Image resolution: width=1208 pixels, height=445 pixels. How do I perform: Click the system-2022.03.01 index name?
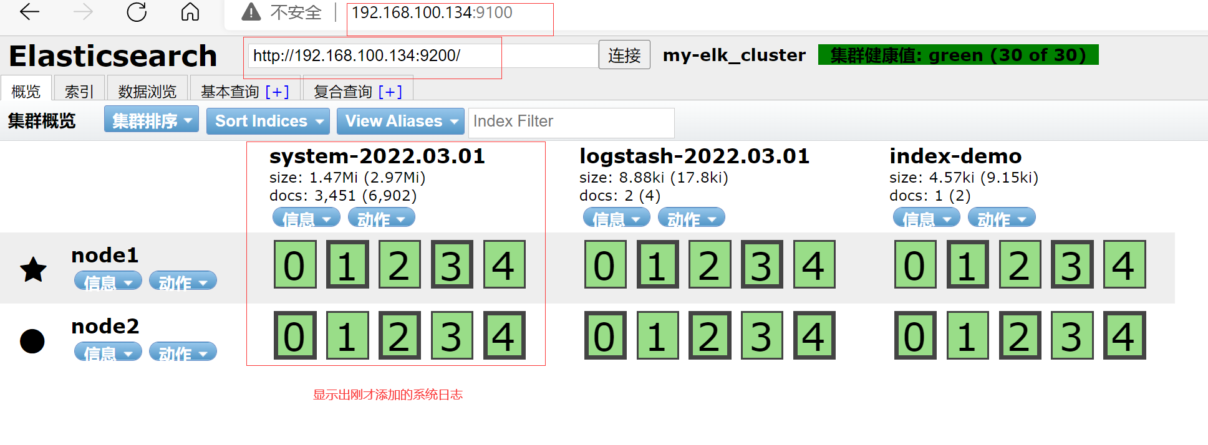[377, 156]
